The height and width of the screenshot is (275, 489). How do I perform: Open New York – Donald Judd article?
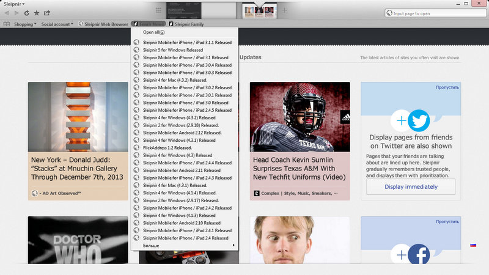(x=77, y=169)
